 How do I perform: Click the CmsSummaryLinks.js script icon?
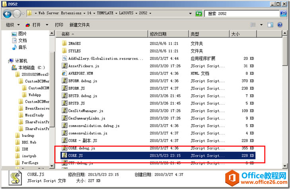coord(64,118)
